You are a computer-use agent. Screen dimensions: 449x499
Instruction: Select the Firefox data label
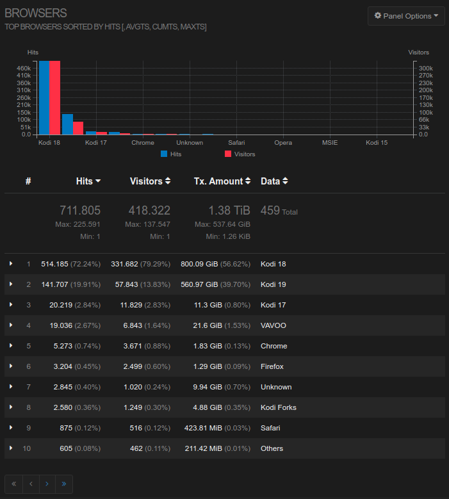click(272, 366)
